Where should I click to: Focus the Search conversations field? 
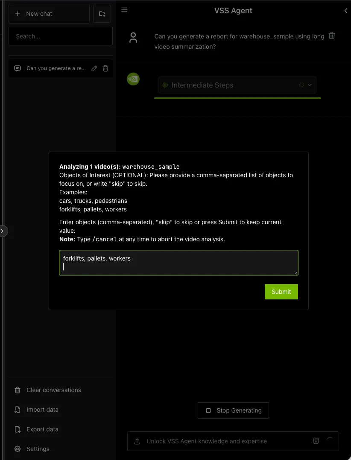tap(61, 36)
